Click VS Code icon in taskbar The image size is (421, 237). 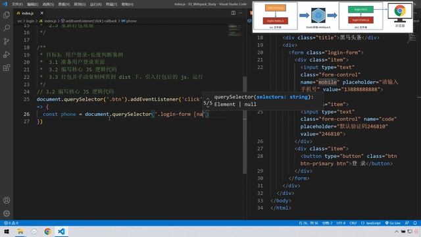click(x=61, y=231)
